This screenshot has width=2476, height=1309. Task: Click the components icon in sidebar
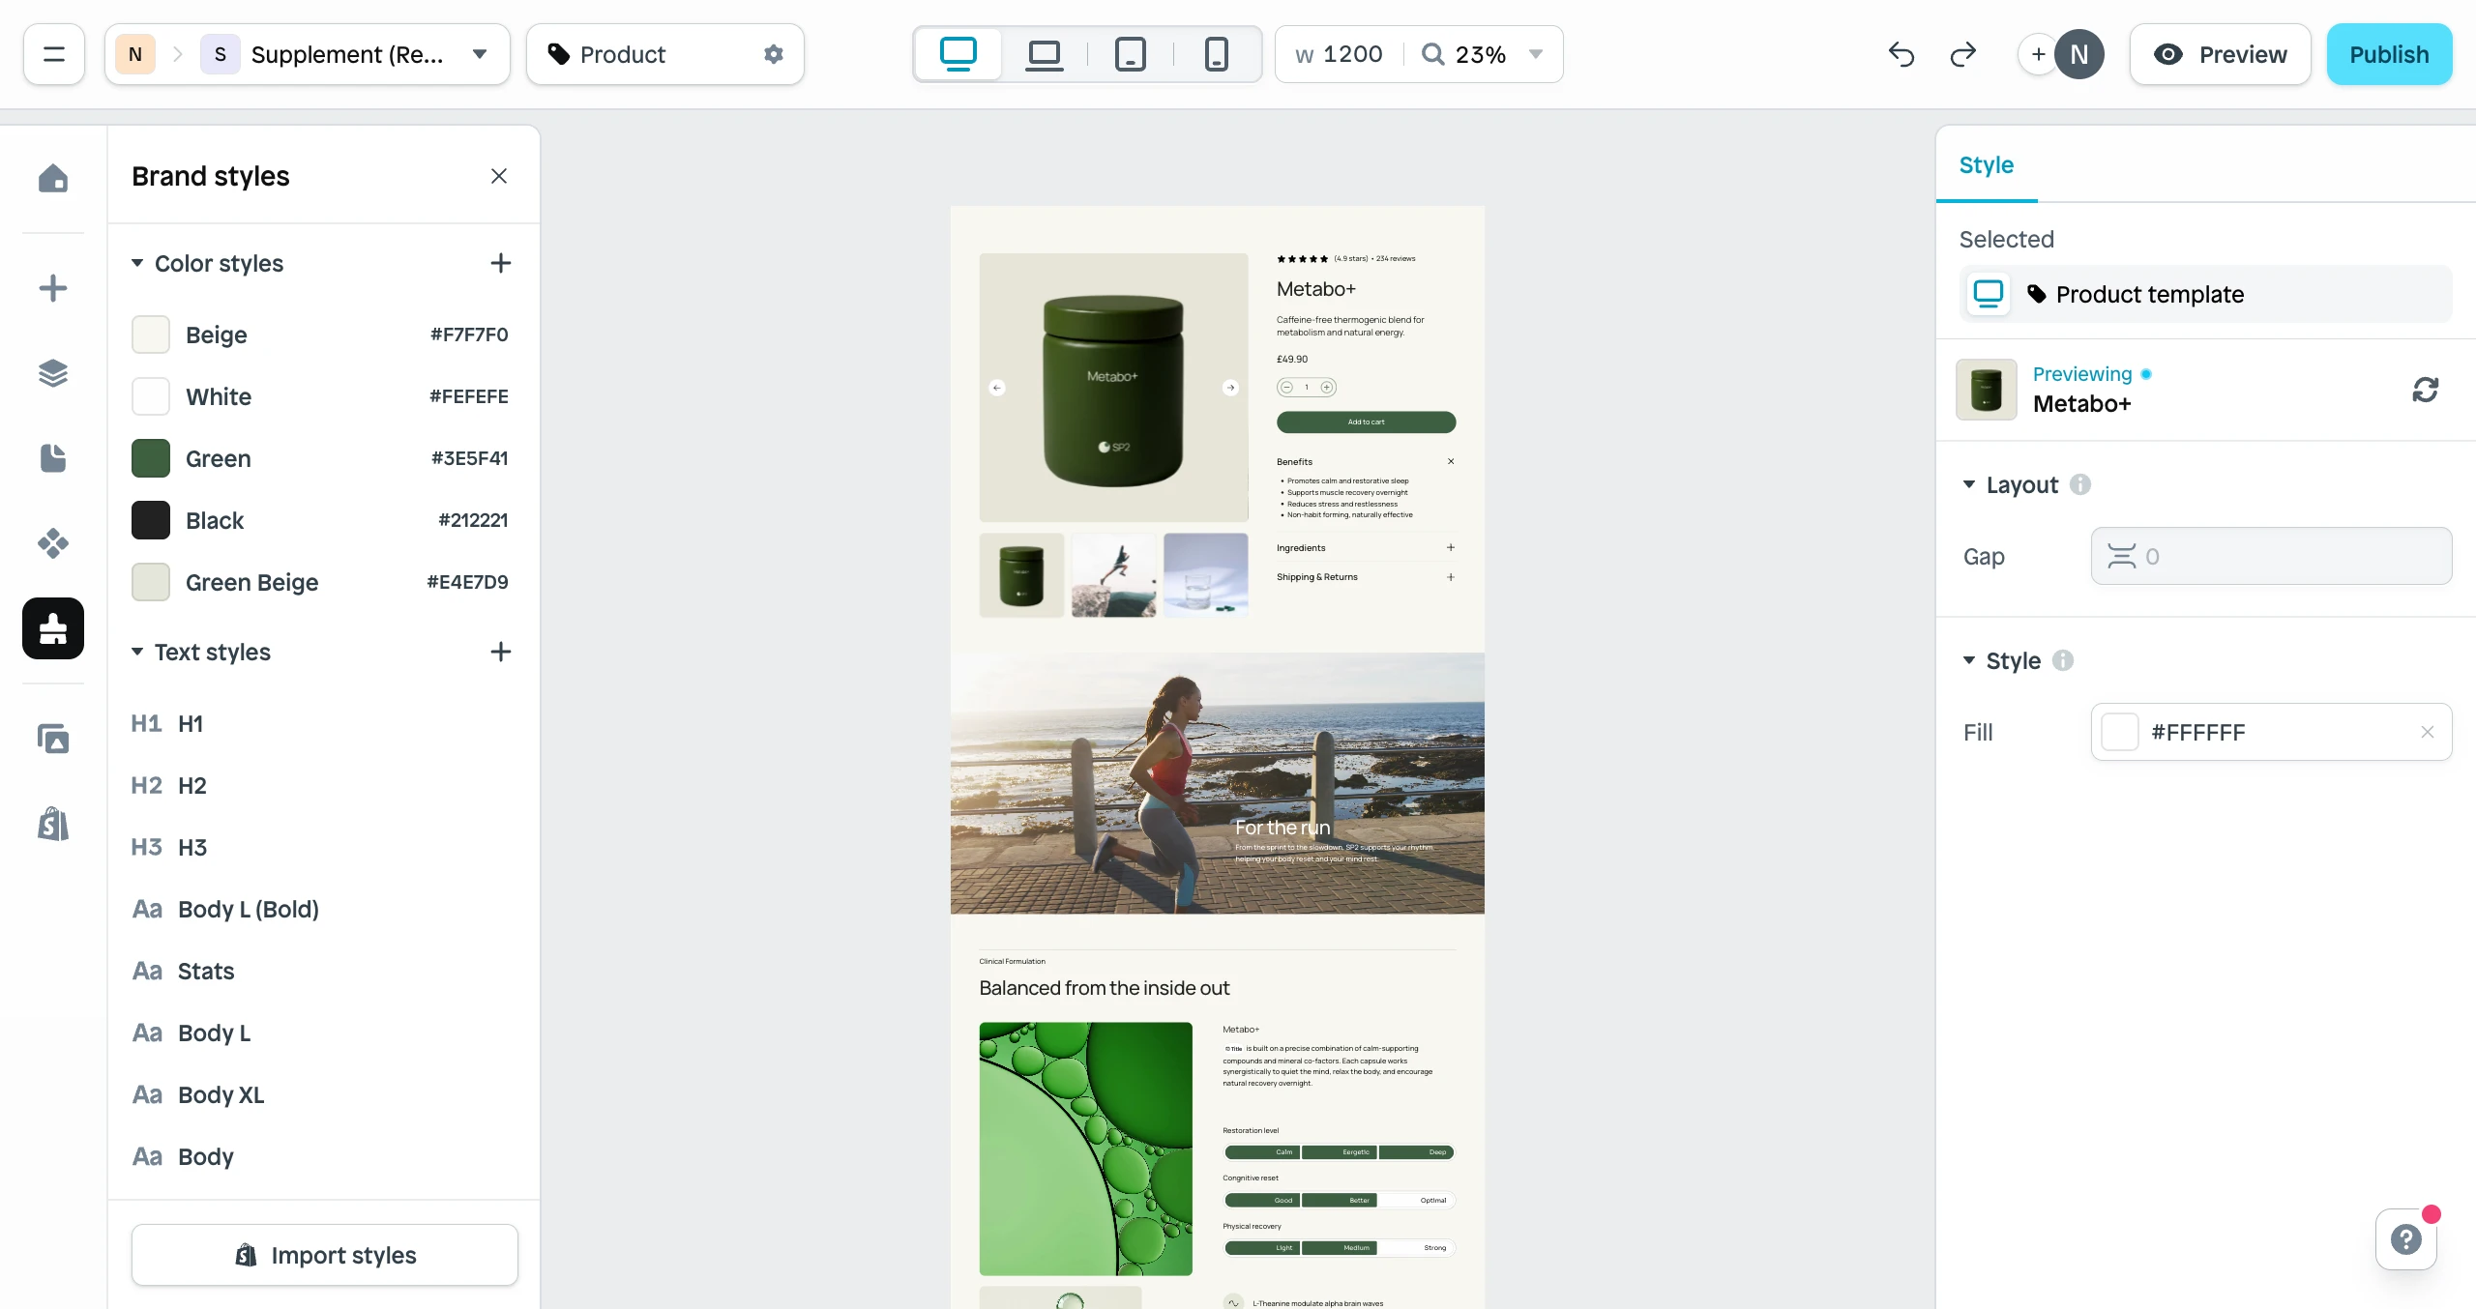point(53,543)
